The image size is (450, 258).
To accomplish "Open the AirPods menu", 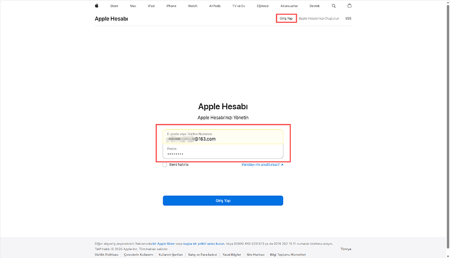I will pos(215,6).
